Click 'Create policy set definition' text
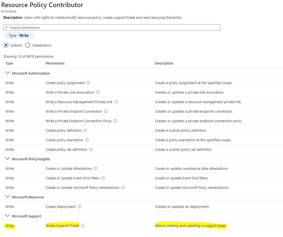The height and width of the screenshot is (237, 283). (66, 150)
